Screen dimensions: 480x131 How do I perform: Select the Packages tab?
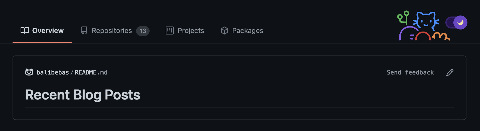point(242,30)
